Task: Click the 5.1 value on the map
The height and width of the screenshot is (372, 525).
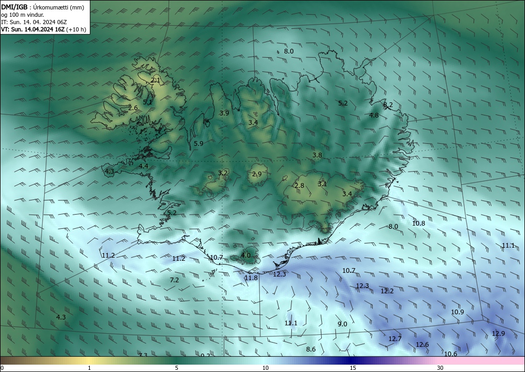Action: click(148, 102)
